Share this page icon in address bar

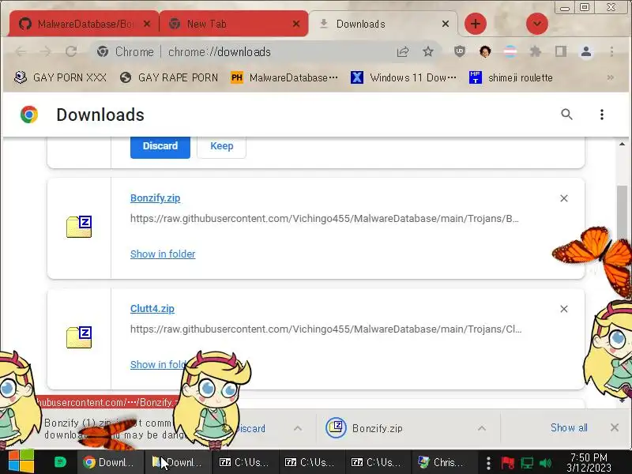tap(403, 51)
